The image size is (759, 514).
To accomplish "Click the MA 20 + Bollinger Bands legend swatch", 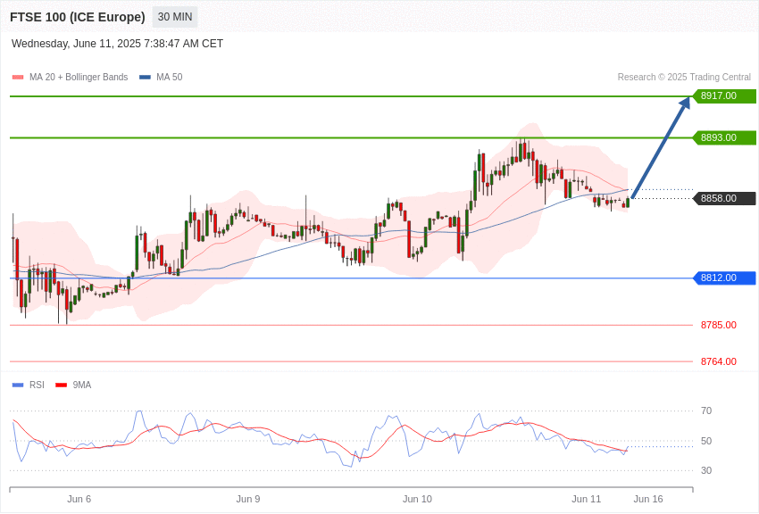I will pyautogui.click(x=18, y=77).
